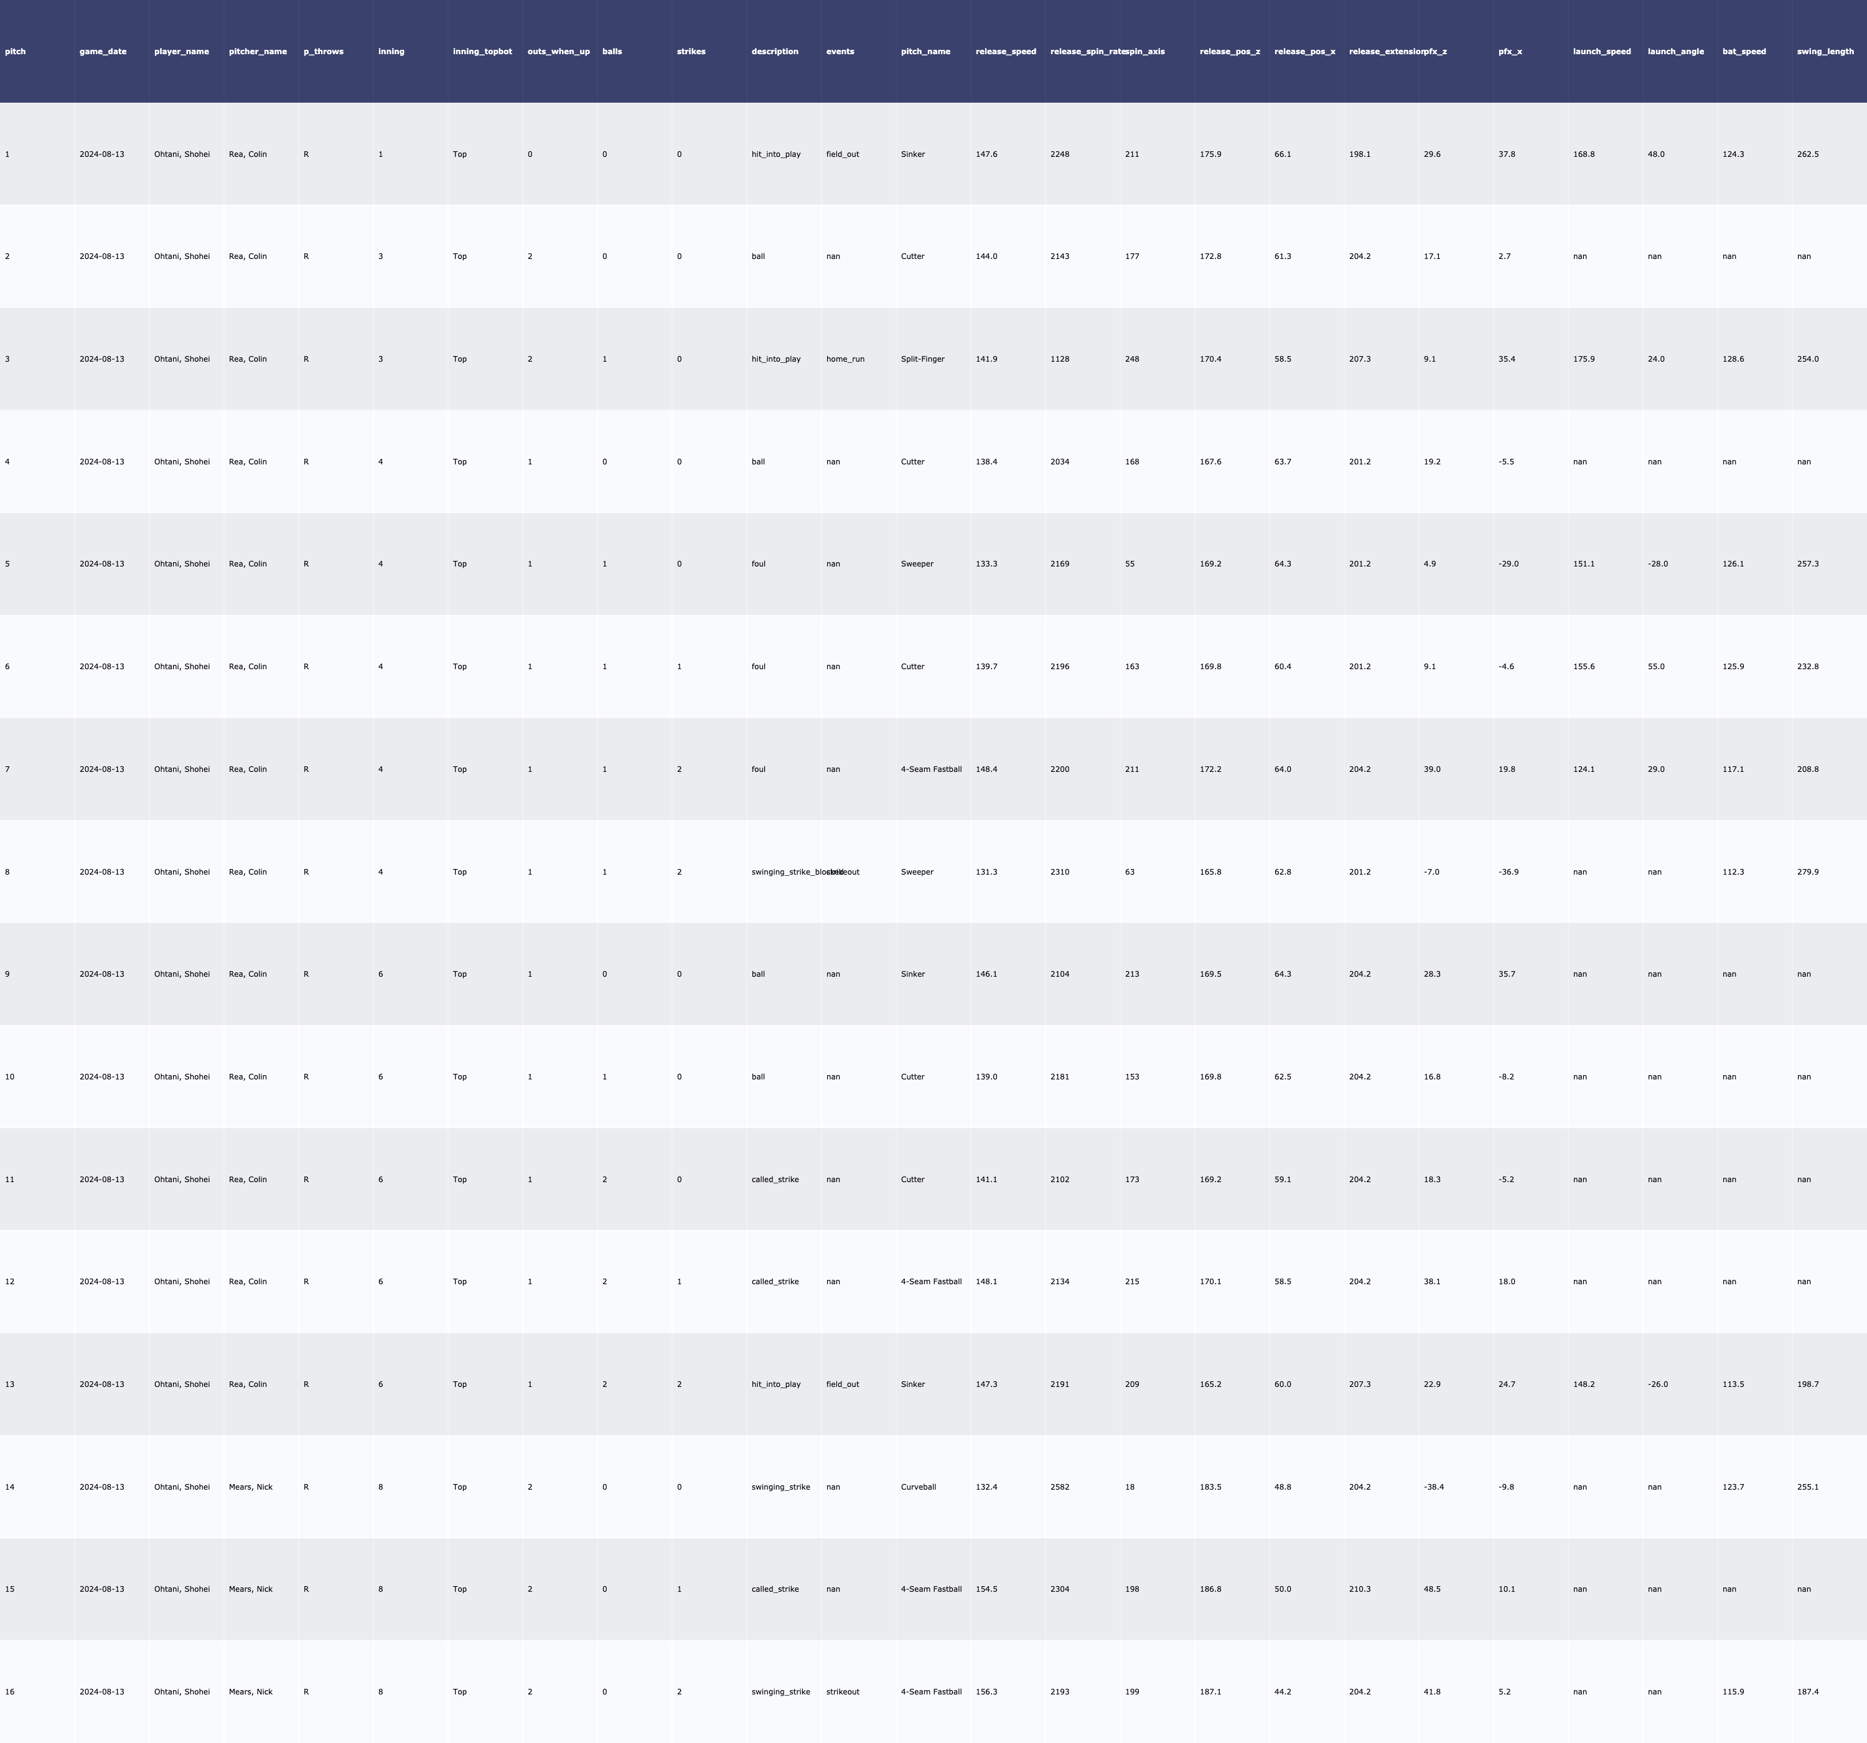Select swing length value 279.9

click(1807, 872)
